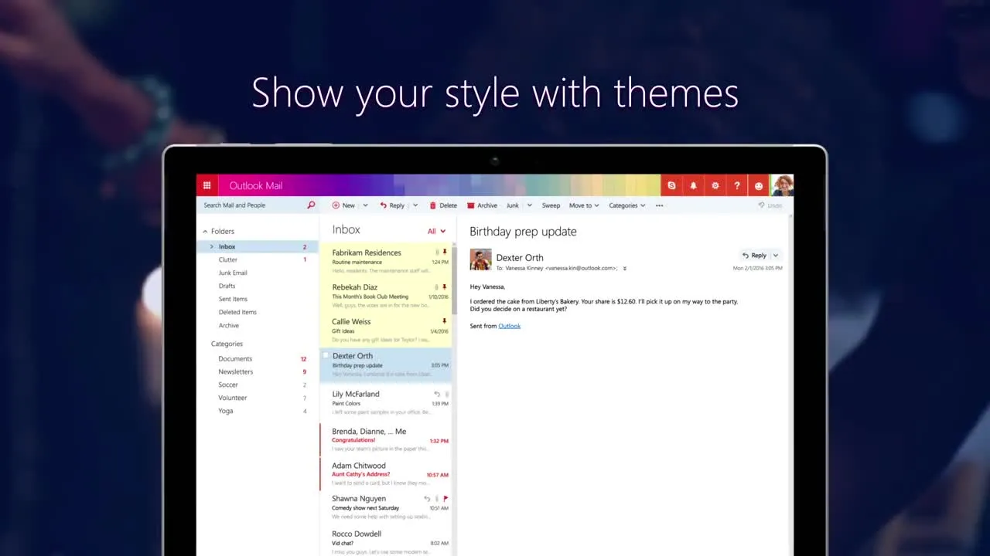Open the Rocco Dowdell message
This screenshot has height=556, width=990.
[385, 543]
